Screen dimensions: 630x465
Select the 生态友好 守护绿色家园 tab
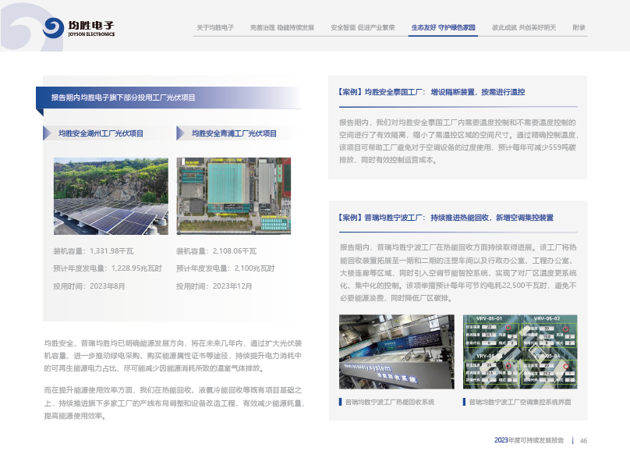(x=444, y=27)
